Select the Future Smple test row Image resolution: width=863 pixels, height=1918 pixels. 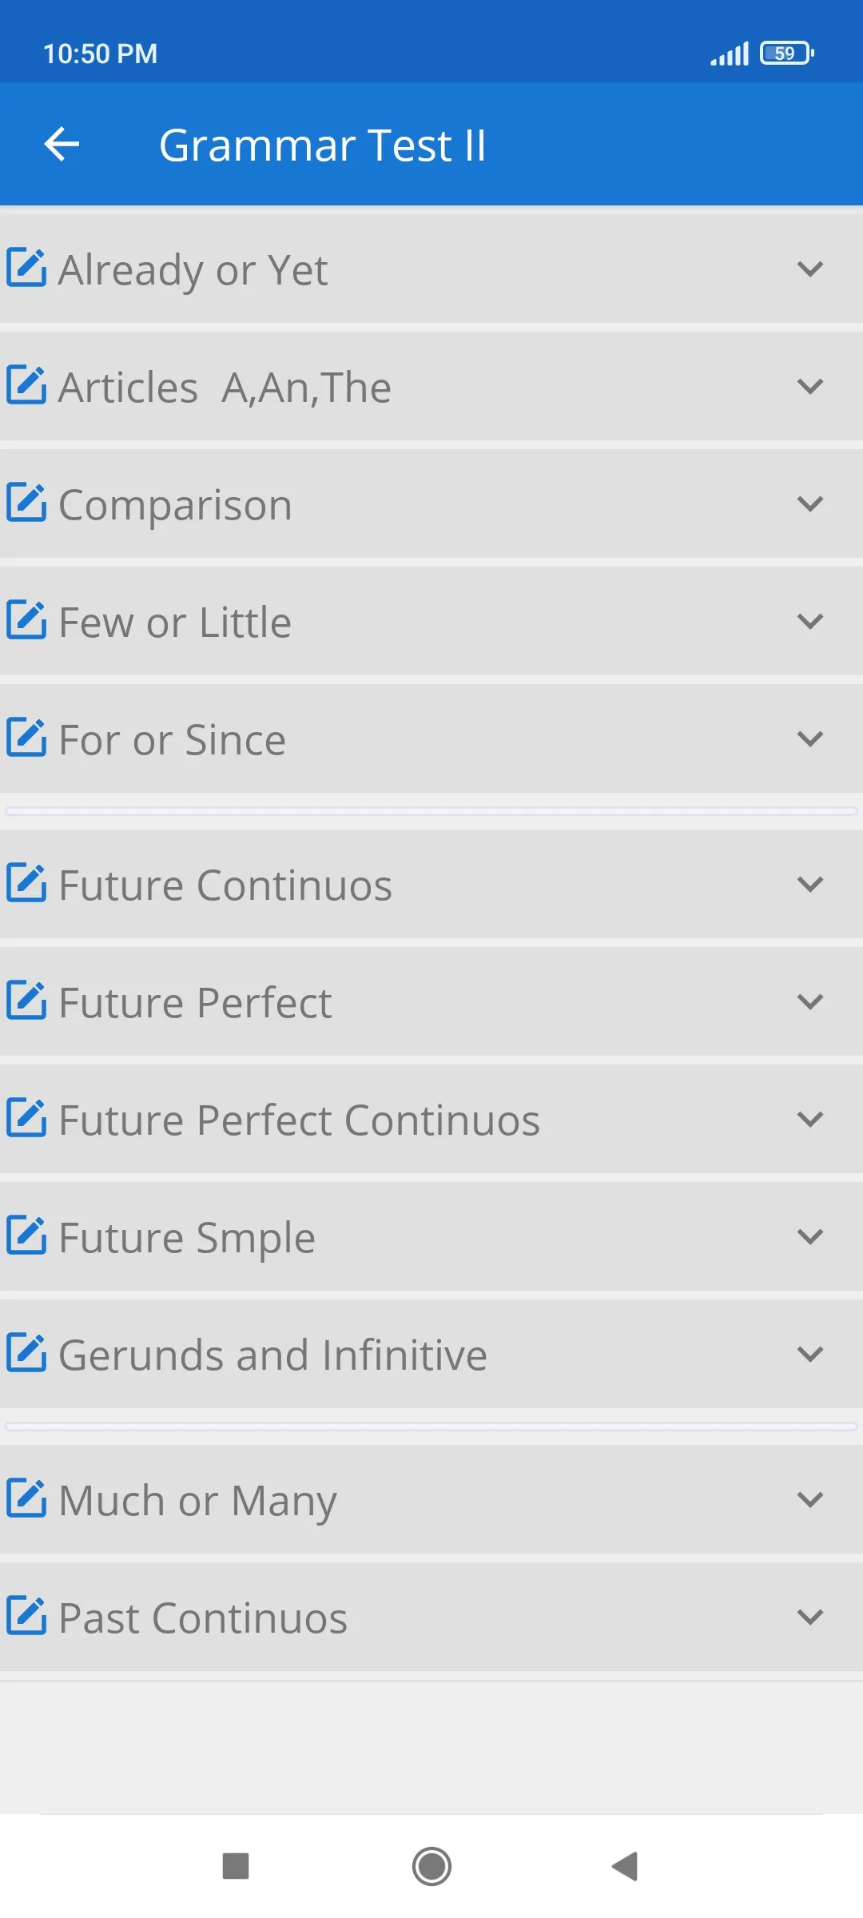(x=431, y=1236)
